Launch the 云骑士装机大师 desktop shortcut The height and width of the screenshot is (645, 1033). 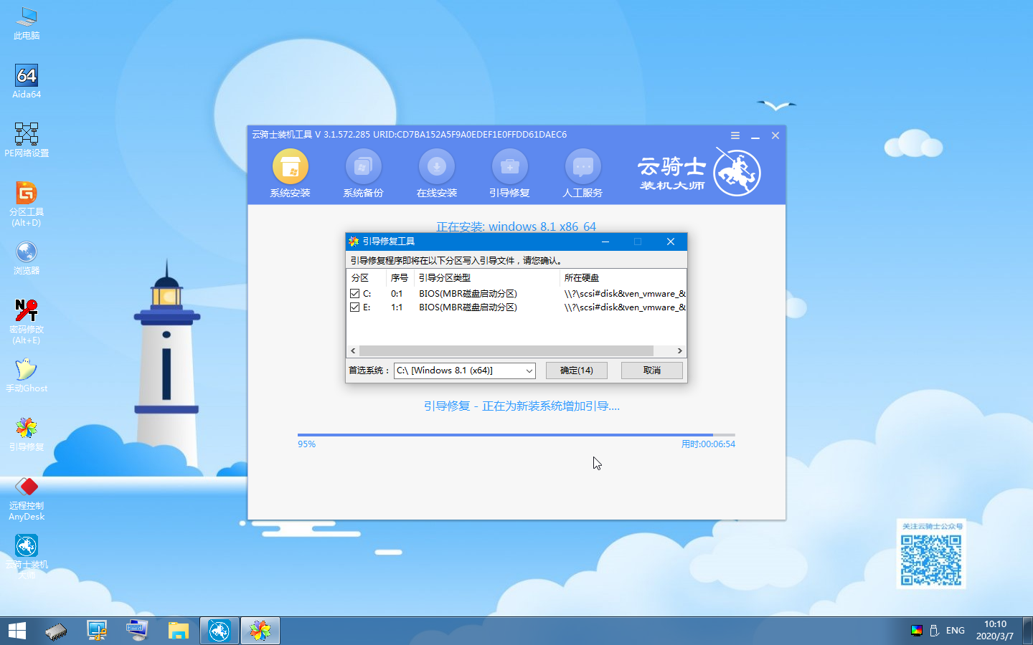[27, 556]
